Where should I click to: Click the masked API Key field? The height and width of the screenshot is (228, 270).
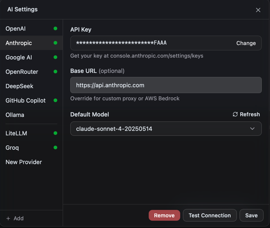pos(166,43)
